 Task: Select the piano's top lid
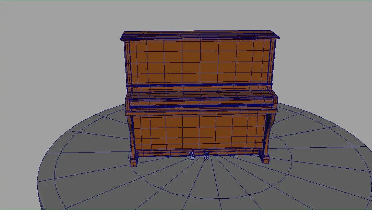(200, 35)
